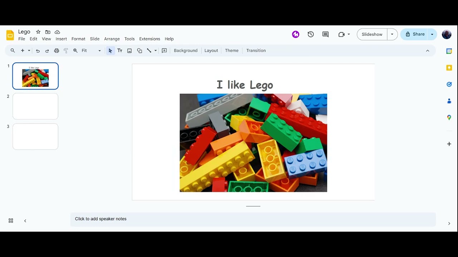Open new slide layout dropdown arrow
This screenshot has height=257, width=458.
pos(29,51)
